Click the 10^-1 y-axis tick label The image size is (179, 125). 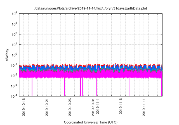click(14, 65)
